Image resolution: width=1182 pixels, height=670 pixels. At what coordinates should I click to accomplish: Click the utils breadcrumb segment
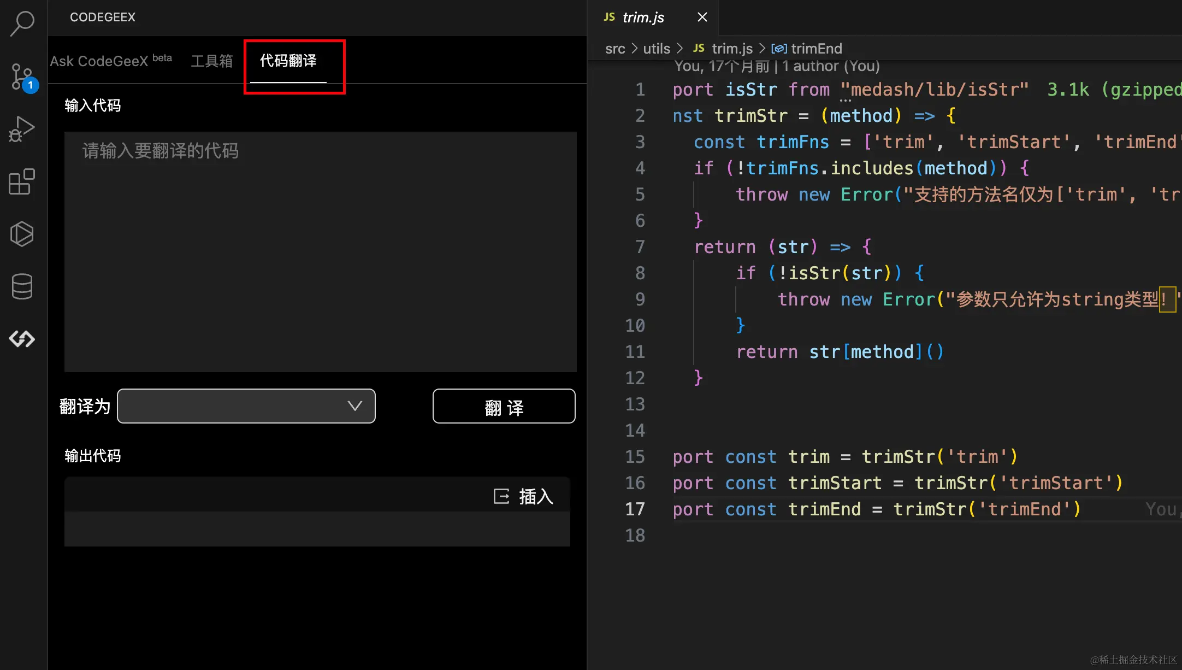(656, 49)
